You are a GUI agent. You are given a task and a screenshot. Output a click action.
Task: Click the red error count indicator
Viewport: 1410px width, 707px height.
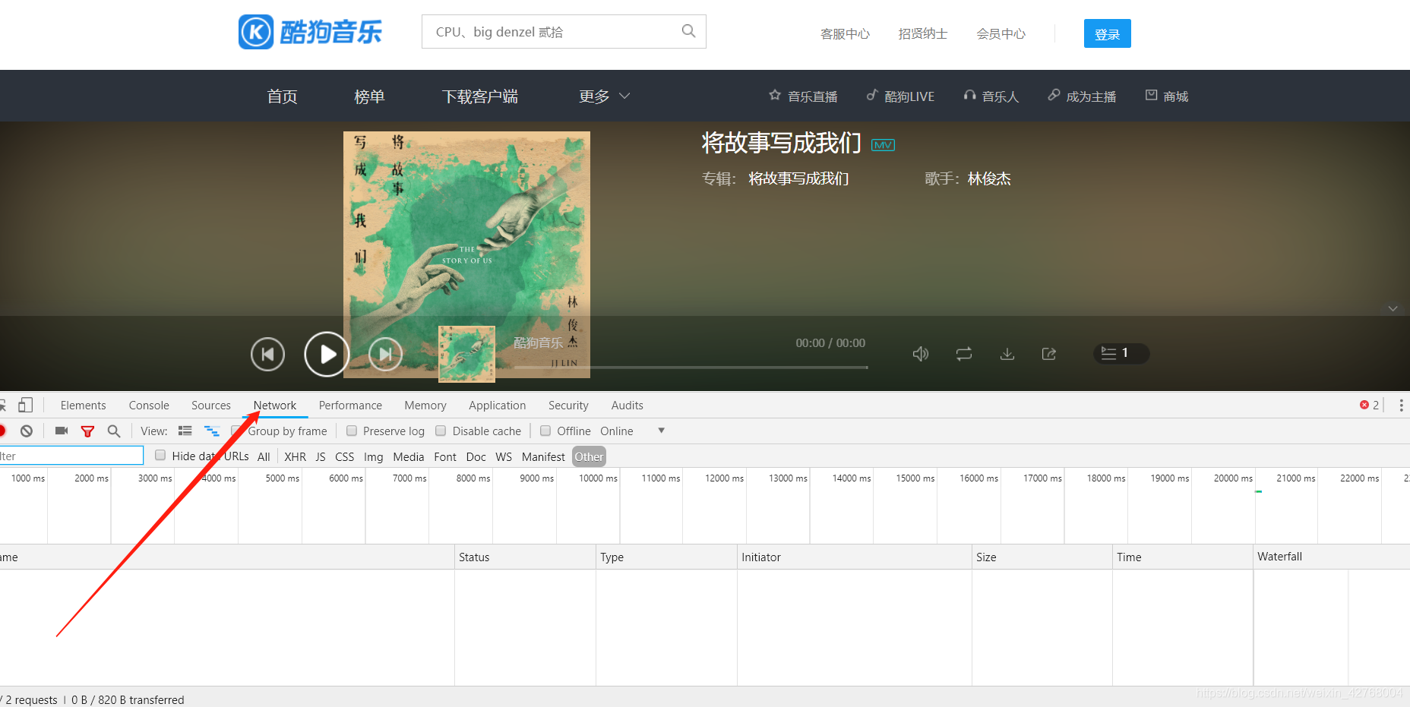pos(1369,405)
